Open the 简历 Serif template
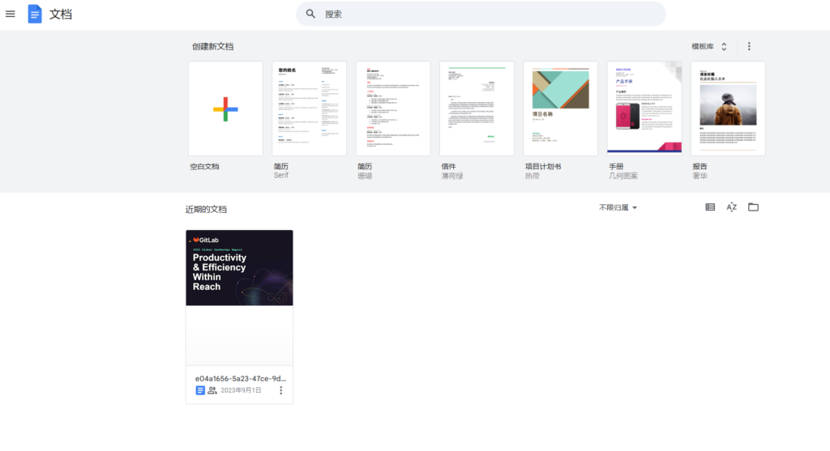The image size is (830, 451). [309, 108]
